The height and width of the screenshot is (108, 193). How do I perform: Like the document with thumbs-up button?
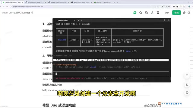(x=187, y=85)
